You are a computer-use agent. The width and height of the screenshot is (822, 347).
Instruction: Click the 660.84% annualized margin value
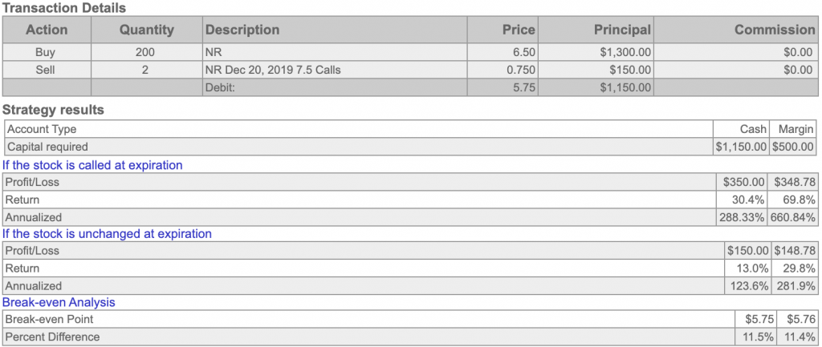(792, 217)
